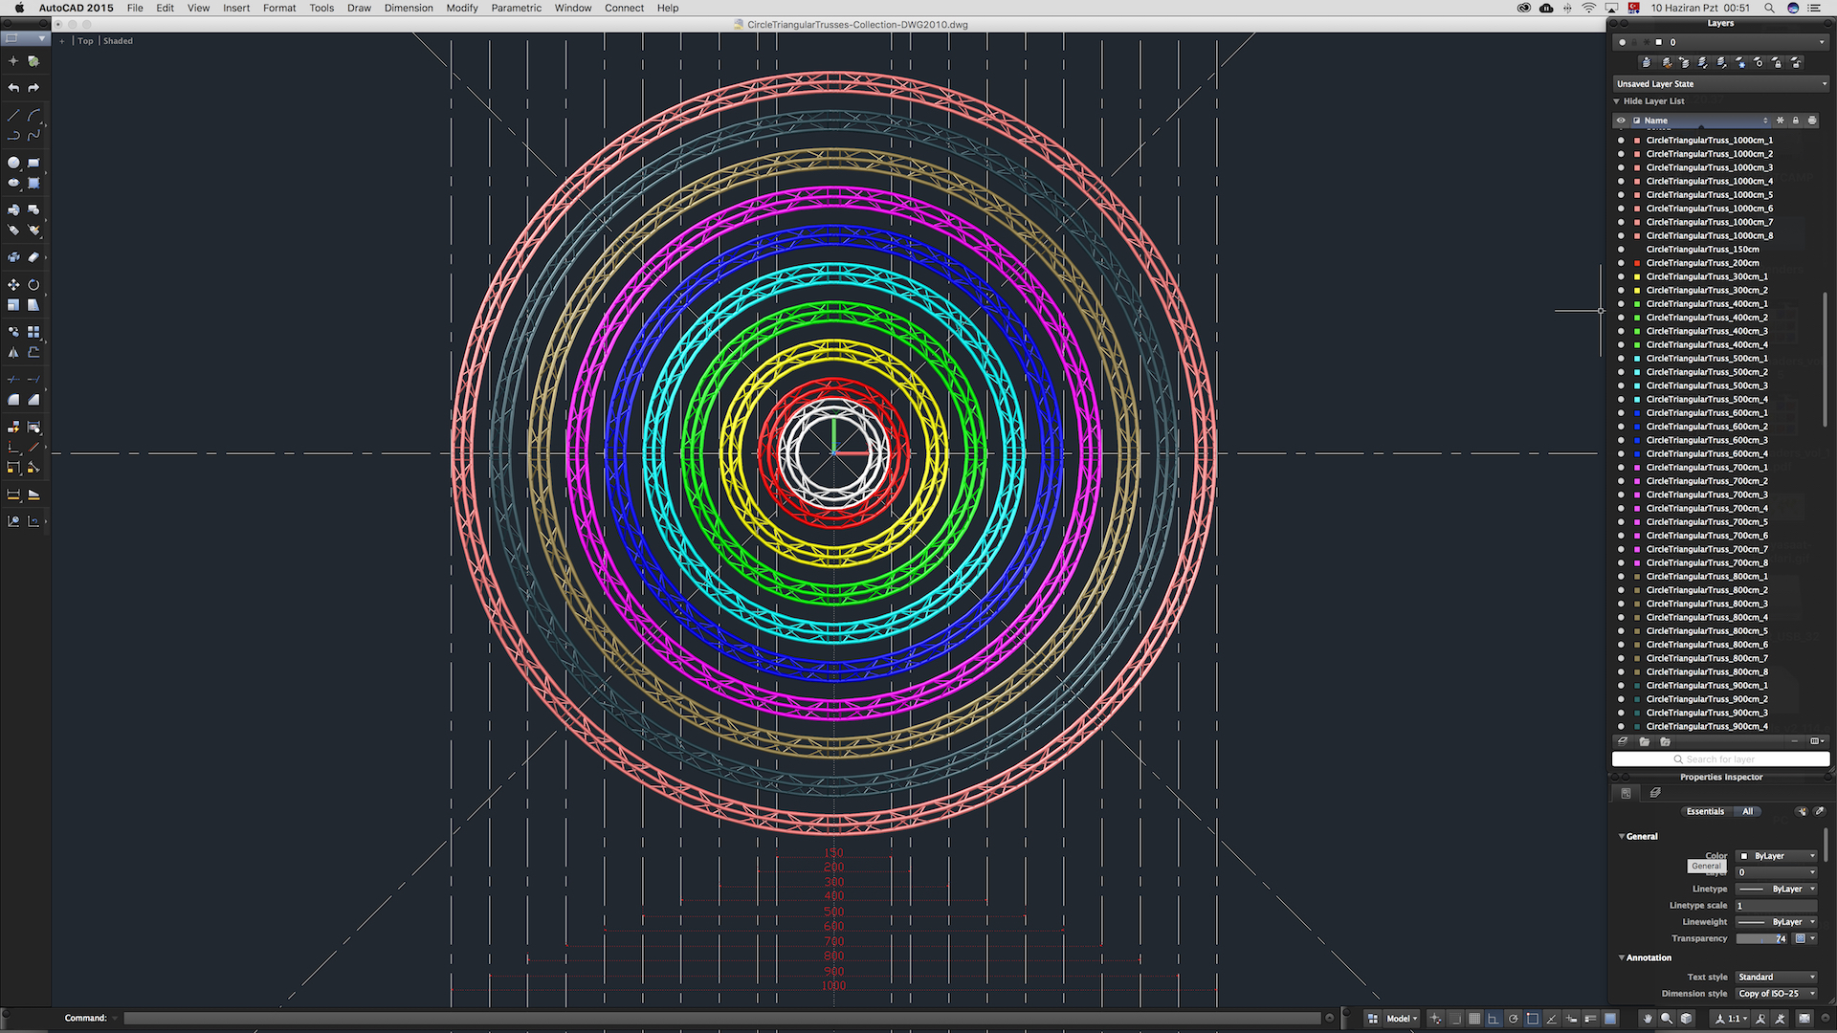Click the Zoom magnifier in status bar
This screenshot has width=1837, height=1033.
pyautogui.click(x=1667, y=1019)
